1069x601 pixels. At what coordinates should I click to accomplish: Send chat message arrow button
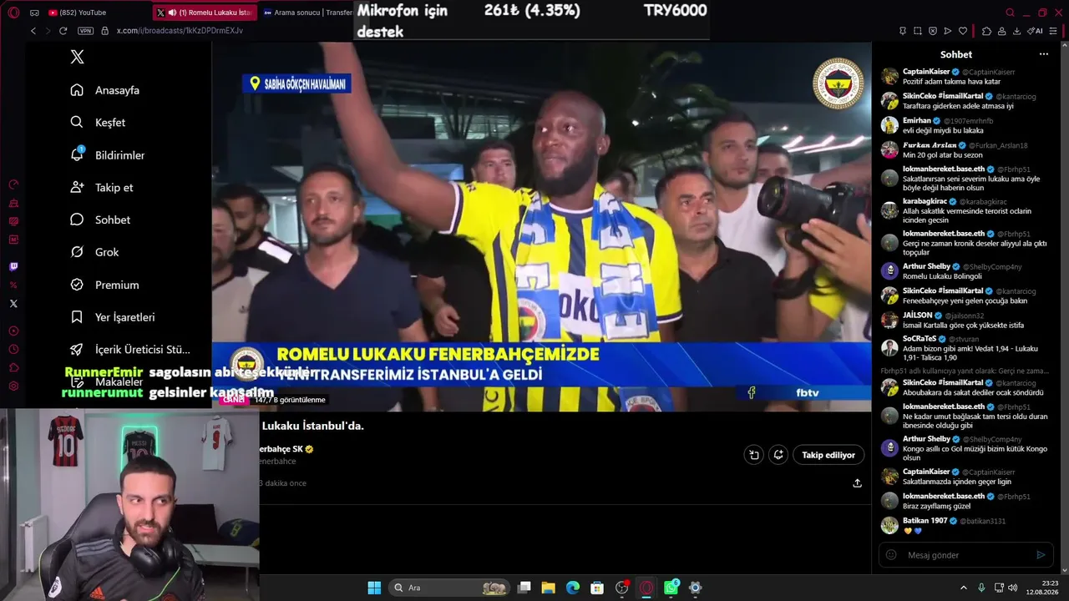1041,555
